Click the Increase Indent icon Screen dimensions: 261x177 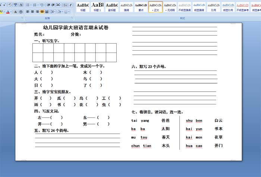click(x=53, y=5)
